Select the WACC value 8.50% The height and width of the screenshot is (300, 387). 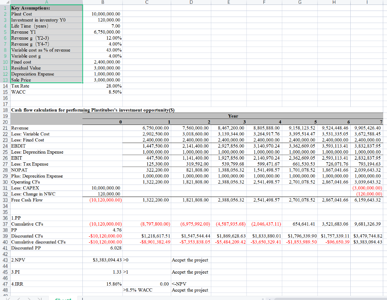[x=102, y=92]
